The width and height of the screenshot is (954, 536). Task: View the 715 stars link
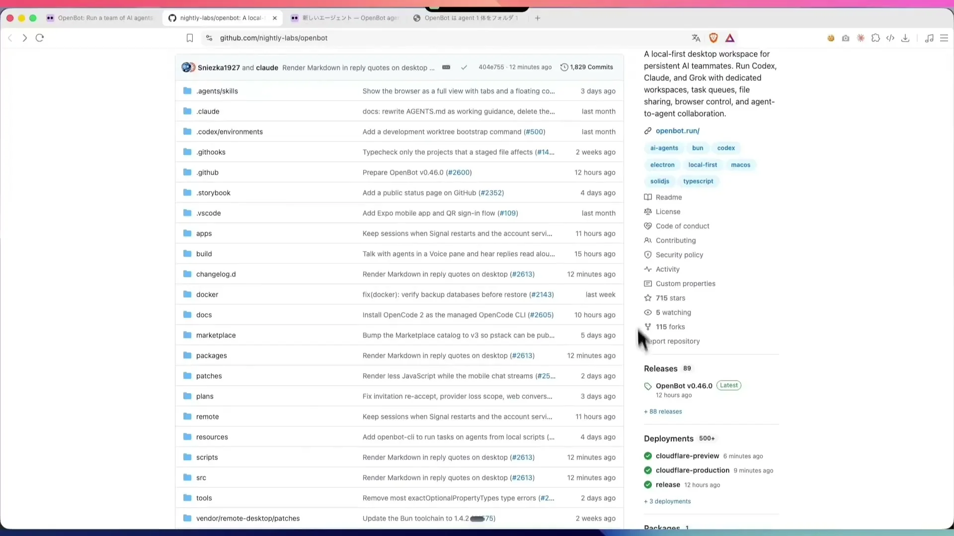(x=670, y=298)
